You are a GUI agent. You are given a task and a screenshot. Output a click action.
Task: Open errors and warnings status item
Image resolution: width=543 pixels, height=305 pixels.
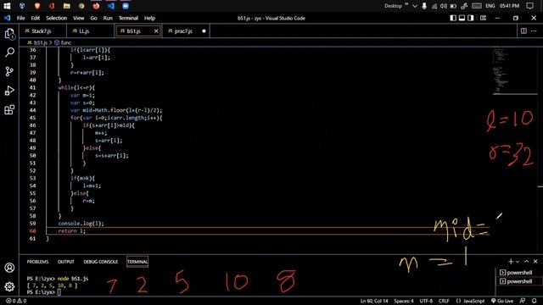pyautogui.click(x=16, y=301)
